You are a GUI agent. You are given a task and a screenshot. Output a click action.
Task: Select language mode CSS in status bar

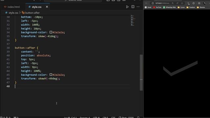coord(113,117)
